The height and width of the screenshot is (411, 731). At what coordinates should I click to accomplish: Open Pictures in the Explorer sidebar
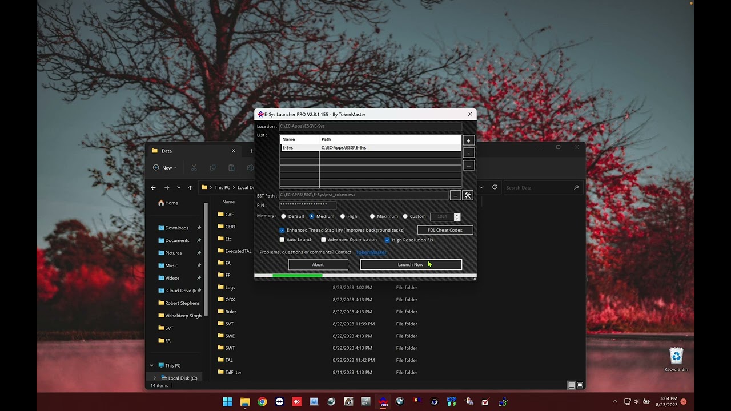170,253
